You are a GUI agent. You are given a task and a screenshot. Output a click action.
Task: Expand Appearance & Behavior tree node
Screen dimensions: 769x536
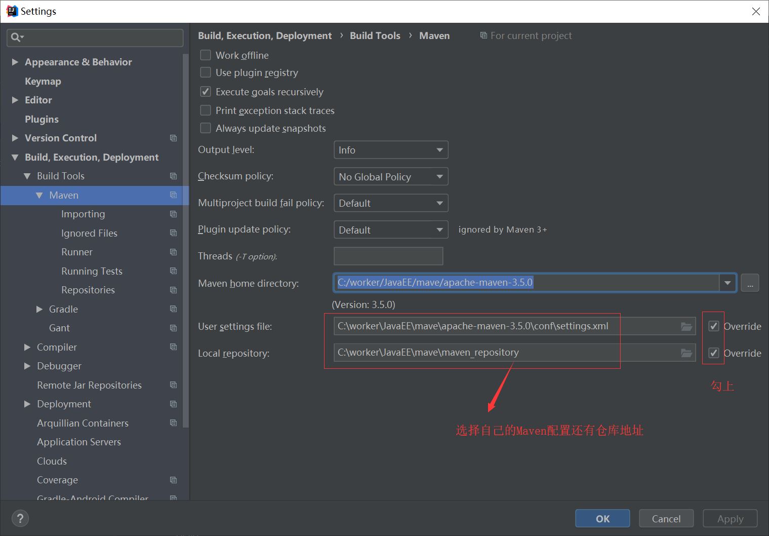[15, 62]
